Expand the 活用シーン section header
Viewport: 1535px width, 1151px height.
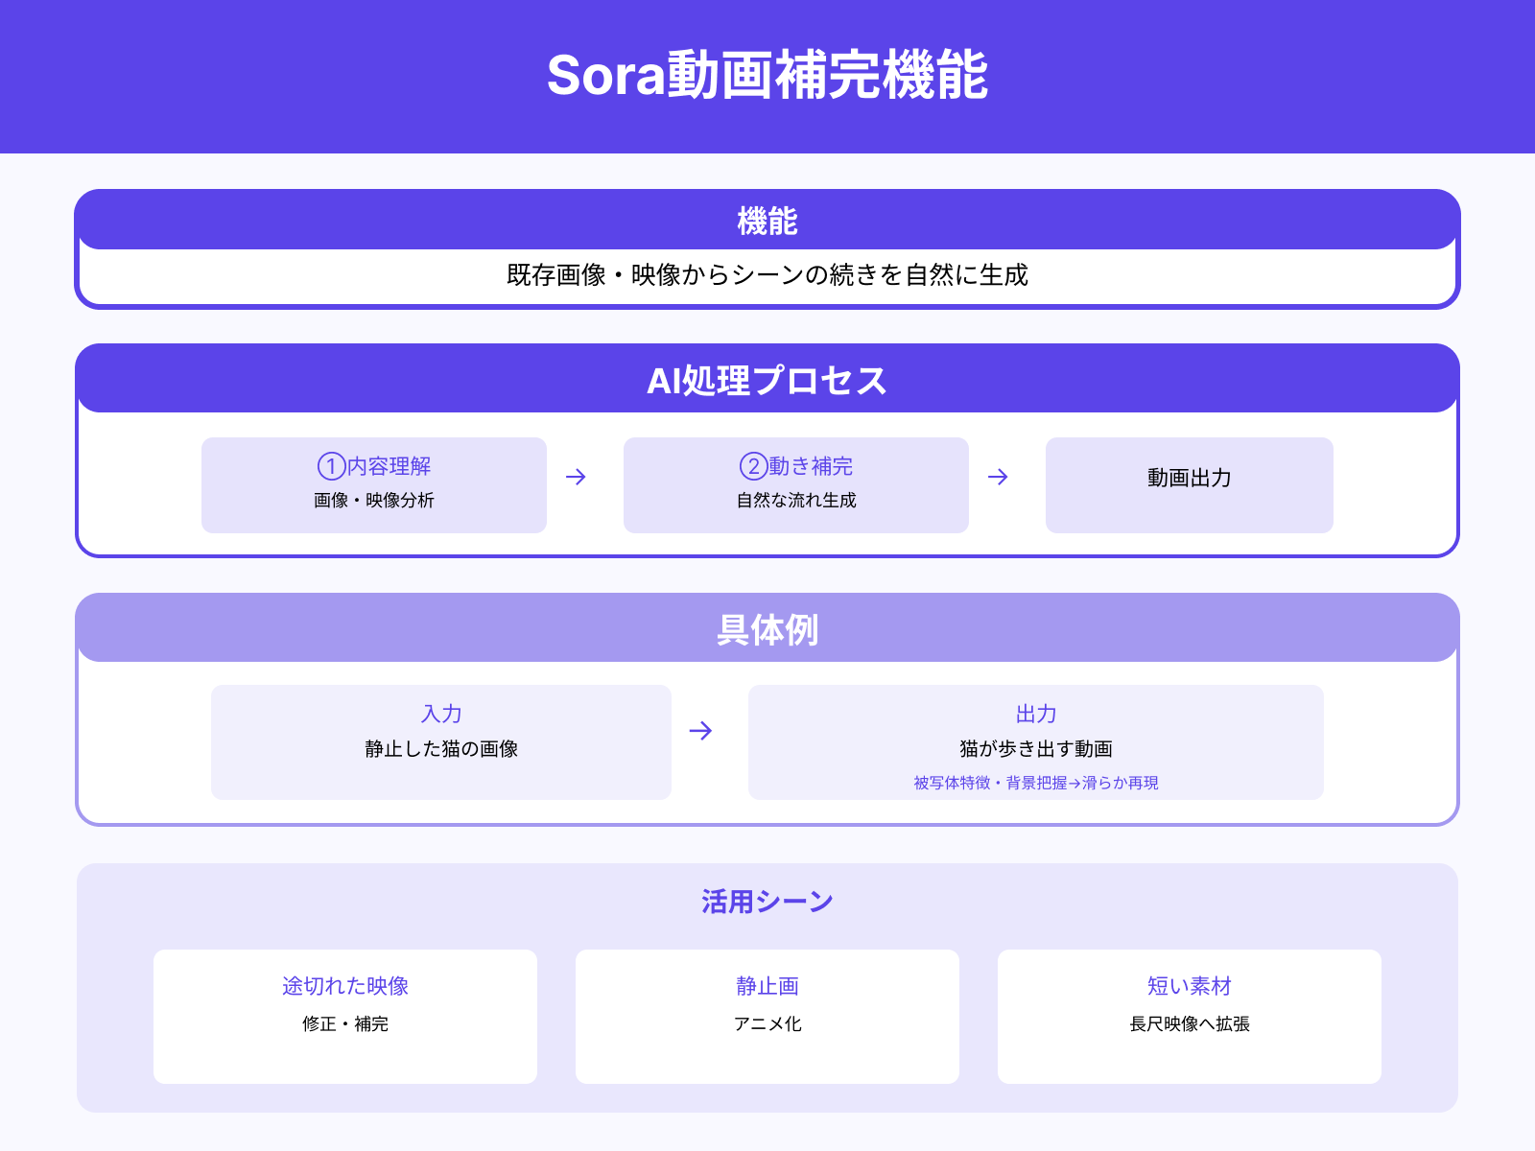767,900
